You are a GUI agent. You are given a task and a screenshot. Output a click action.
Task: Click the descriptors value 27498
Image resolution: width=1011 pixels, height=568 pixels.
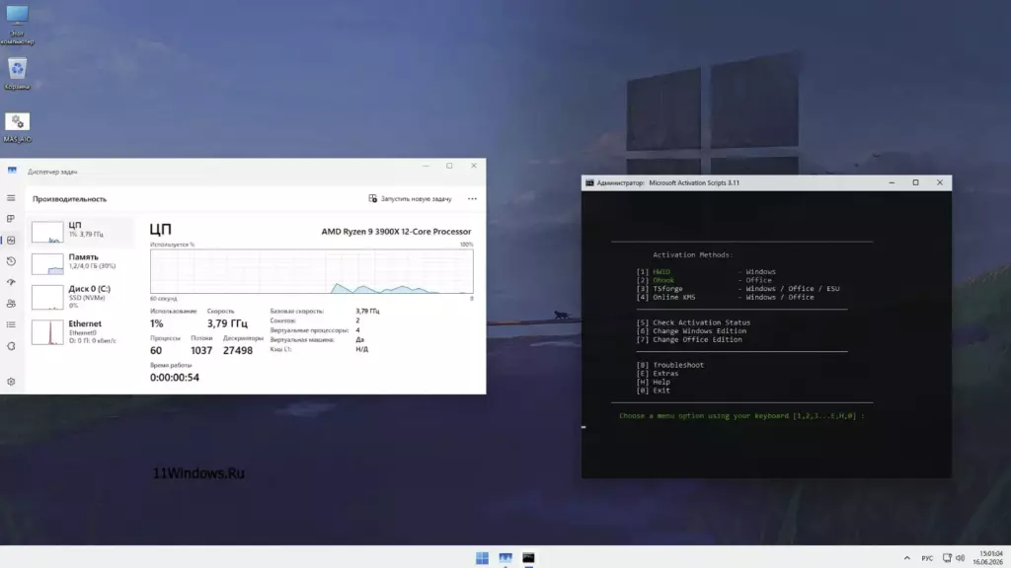[x=237, y=350]
